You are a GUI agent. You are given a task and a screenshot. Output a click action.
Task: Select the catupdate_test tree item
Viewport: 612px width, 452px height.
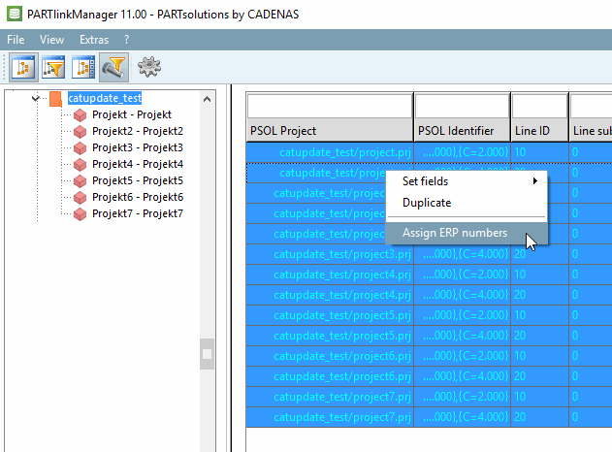point(105,98)
